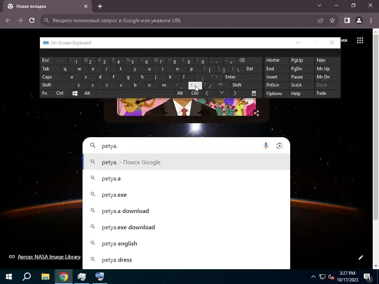
Task: Toggle the Chrome side panel icon
Action: coord(347,21)
